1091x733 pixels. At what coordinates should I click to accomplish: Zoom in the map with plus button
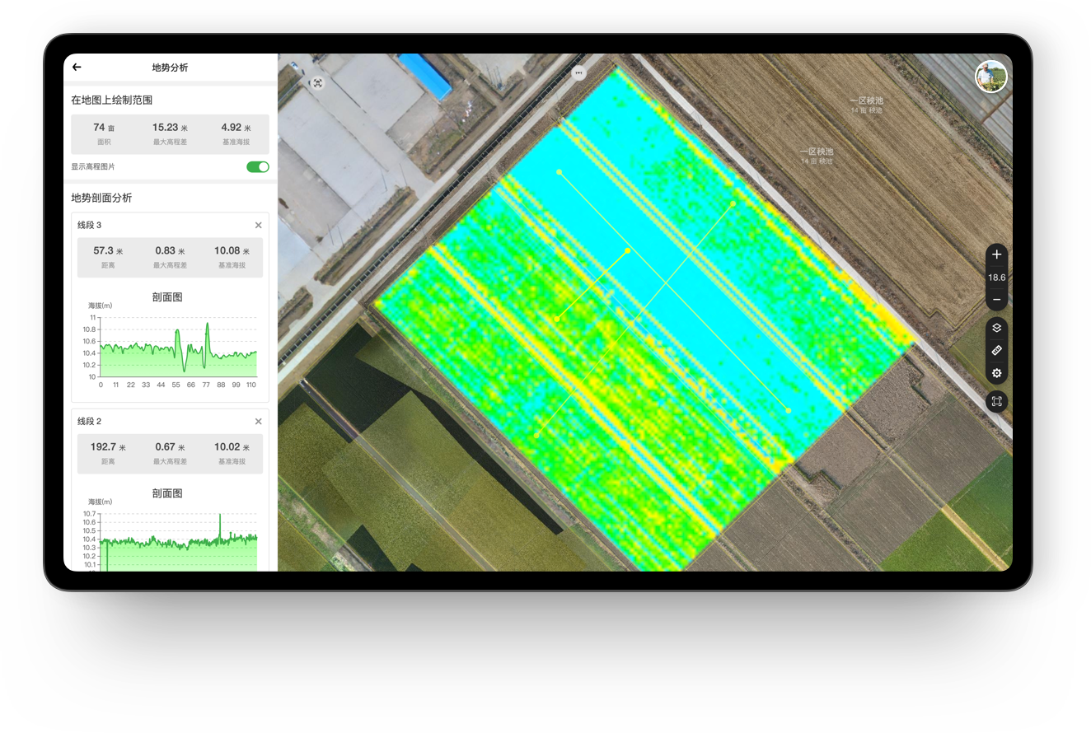coord(996,254)
